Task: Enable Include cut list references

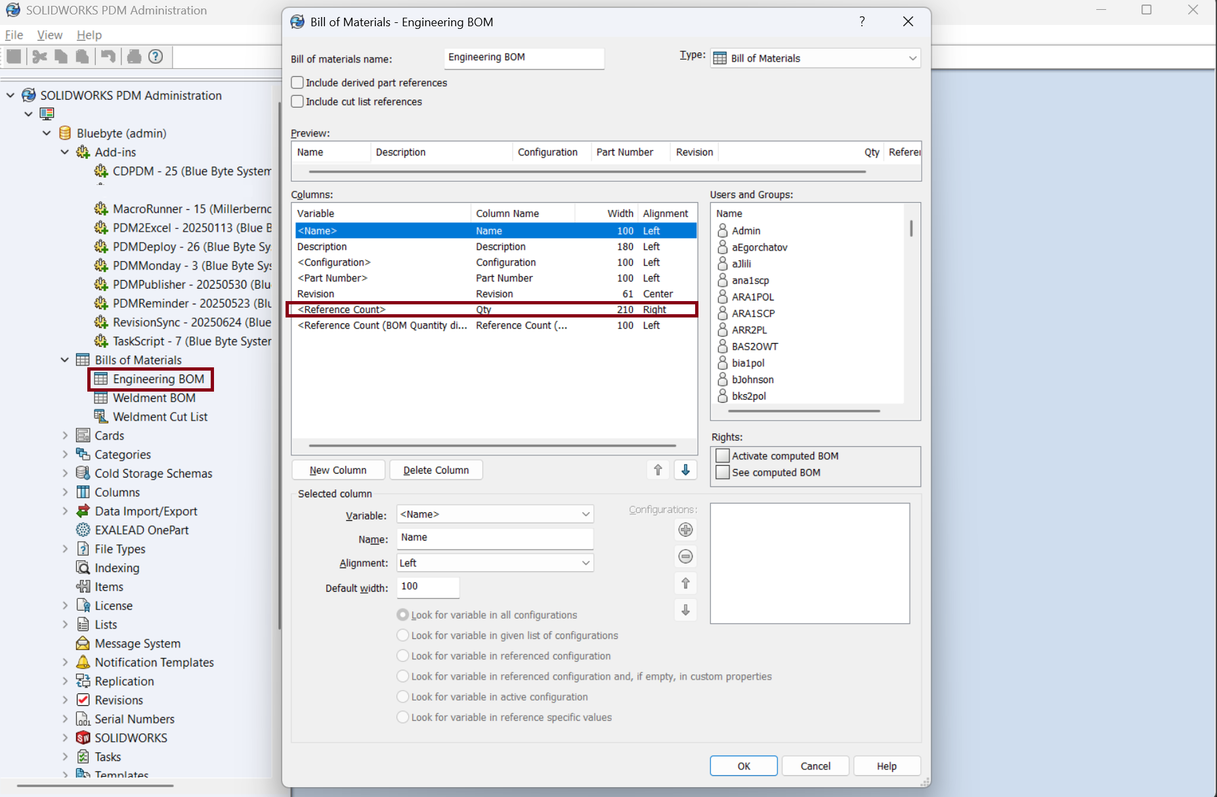Action: pyautogui.click(x=297, y=102)
